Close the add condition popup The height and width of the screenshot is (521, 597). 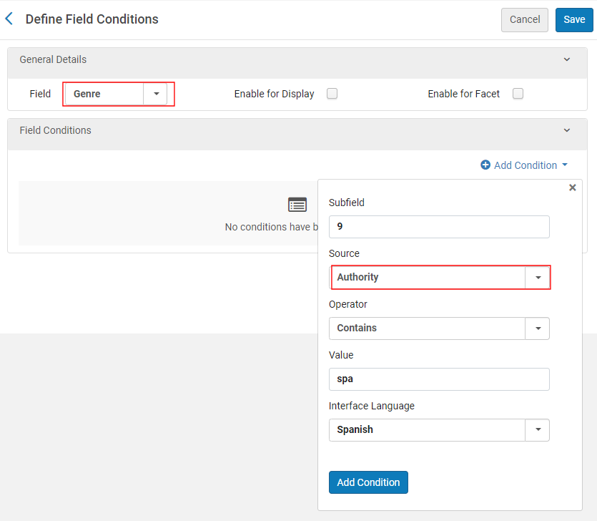pos(572,188)
